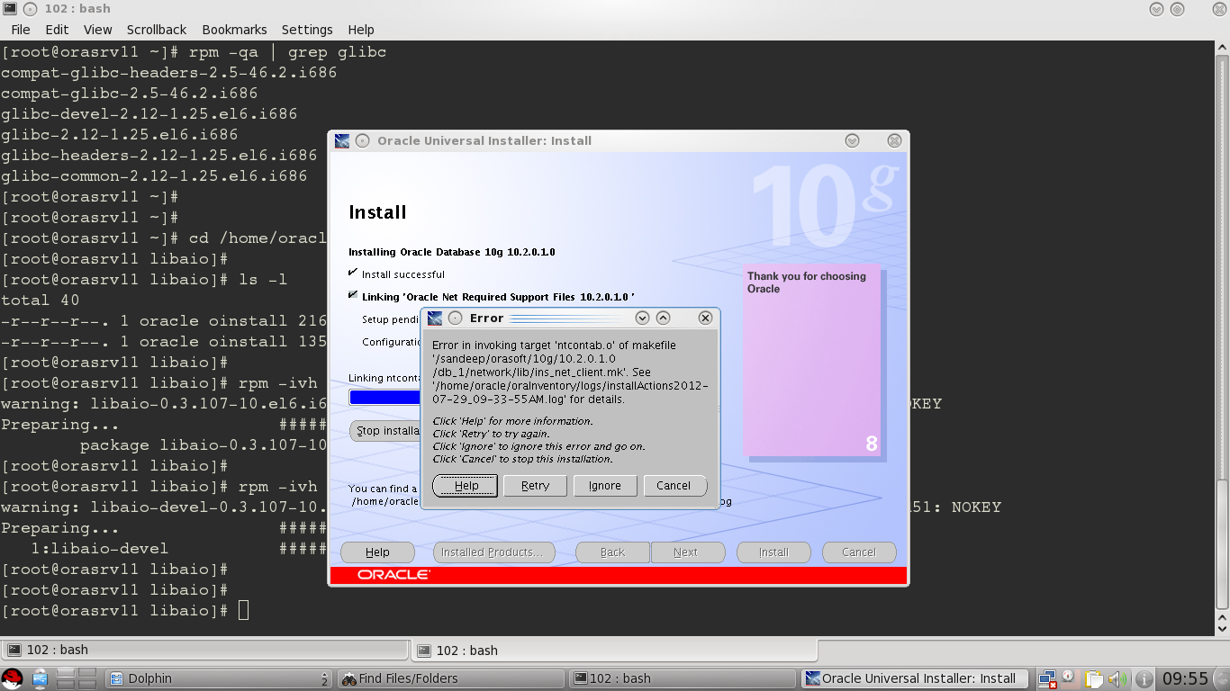Click the Oracle Universal Installer taskbar entry

tap(915, 678)
